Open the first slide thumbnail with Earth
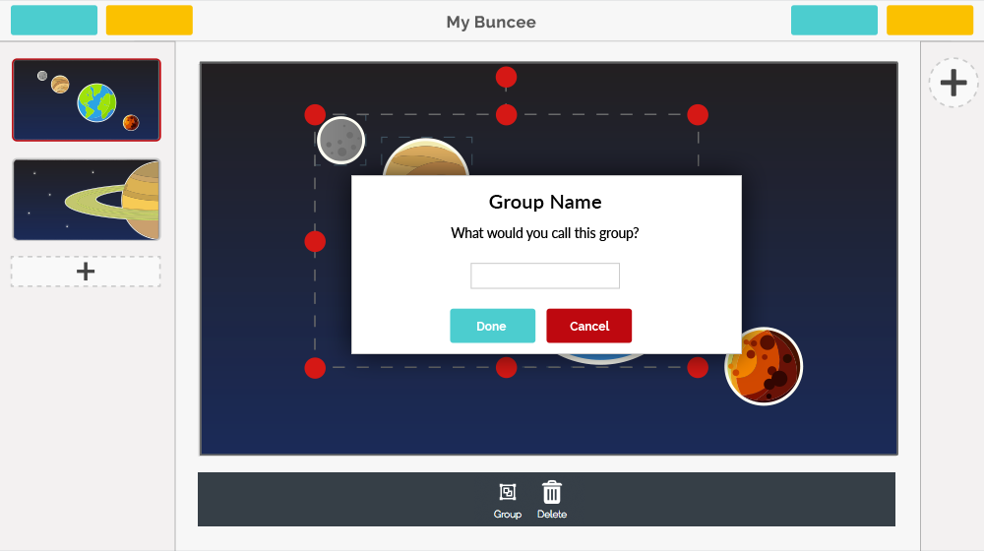The width and height of the screenshot is (984, 551). tap(87, 100)
